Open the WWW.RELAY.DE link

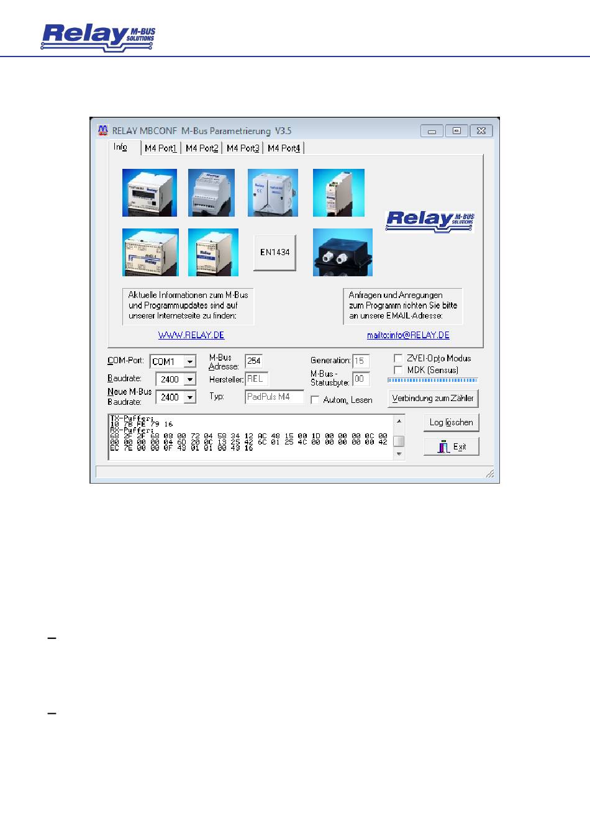coord(191,335)
